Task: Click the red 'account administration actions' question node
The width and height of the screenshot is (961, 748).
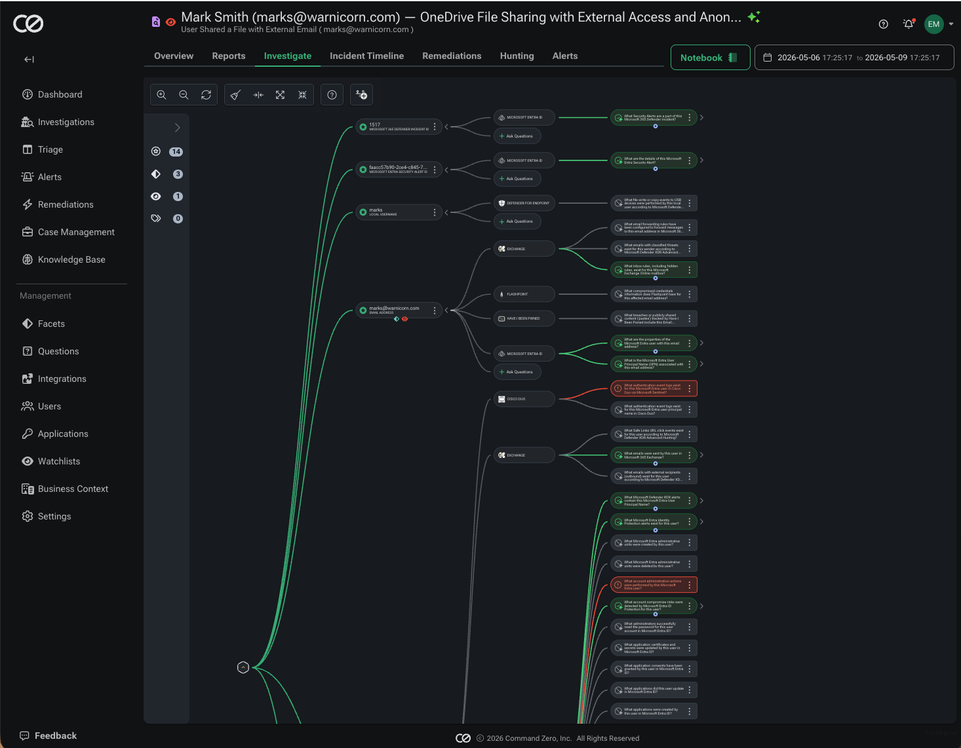Action: pos(654,585)
